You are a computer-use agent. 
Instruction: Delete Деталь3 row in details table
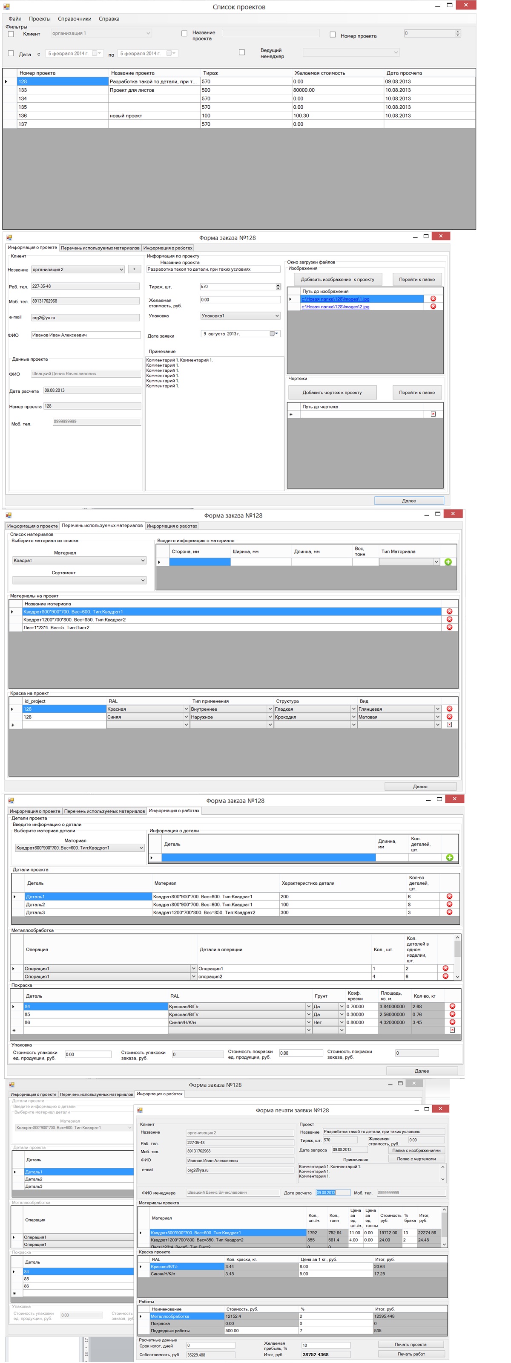449,912
